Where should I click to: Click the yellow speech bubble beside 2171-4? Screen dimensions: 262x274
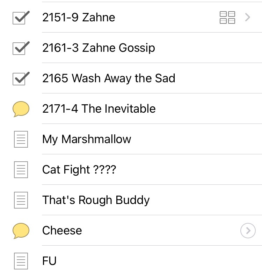click(21, 109)
